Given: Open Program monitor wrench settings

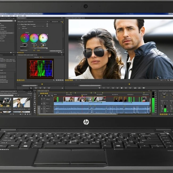Looking at the screenshot, I should point(168,80).
